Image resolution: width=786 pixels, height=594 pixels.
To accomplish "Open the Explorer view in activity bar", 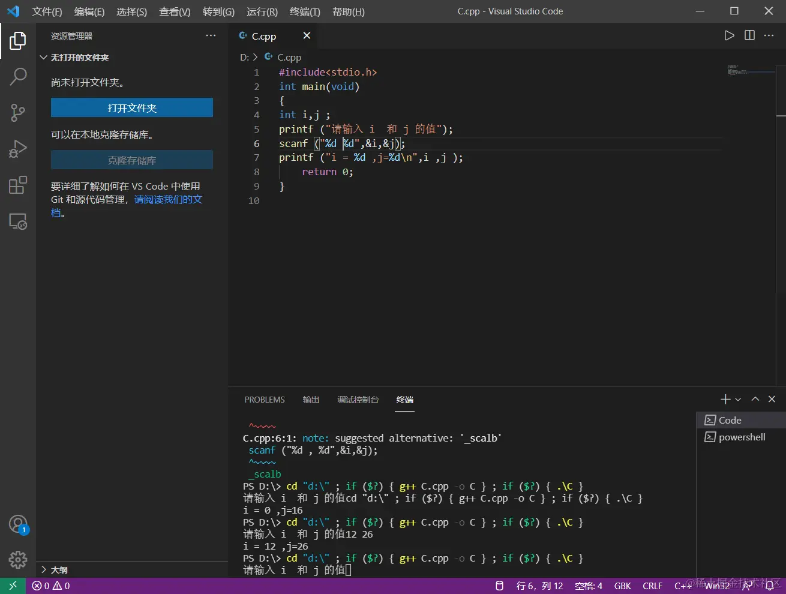I will click(x=18, y=41).
